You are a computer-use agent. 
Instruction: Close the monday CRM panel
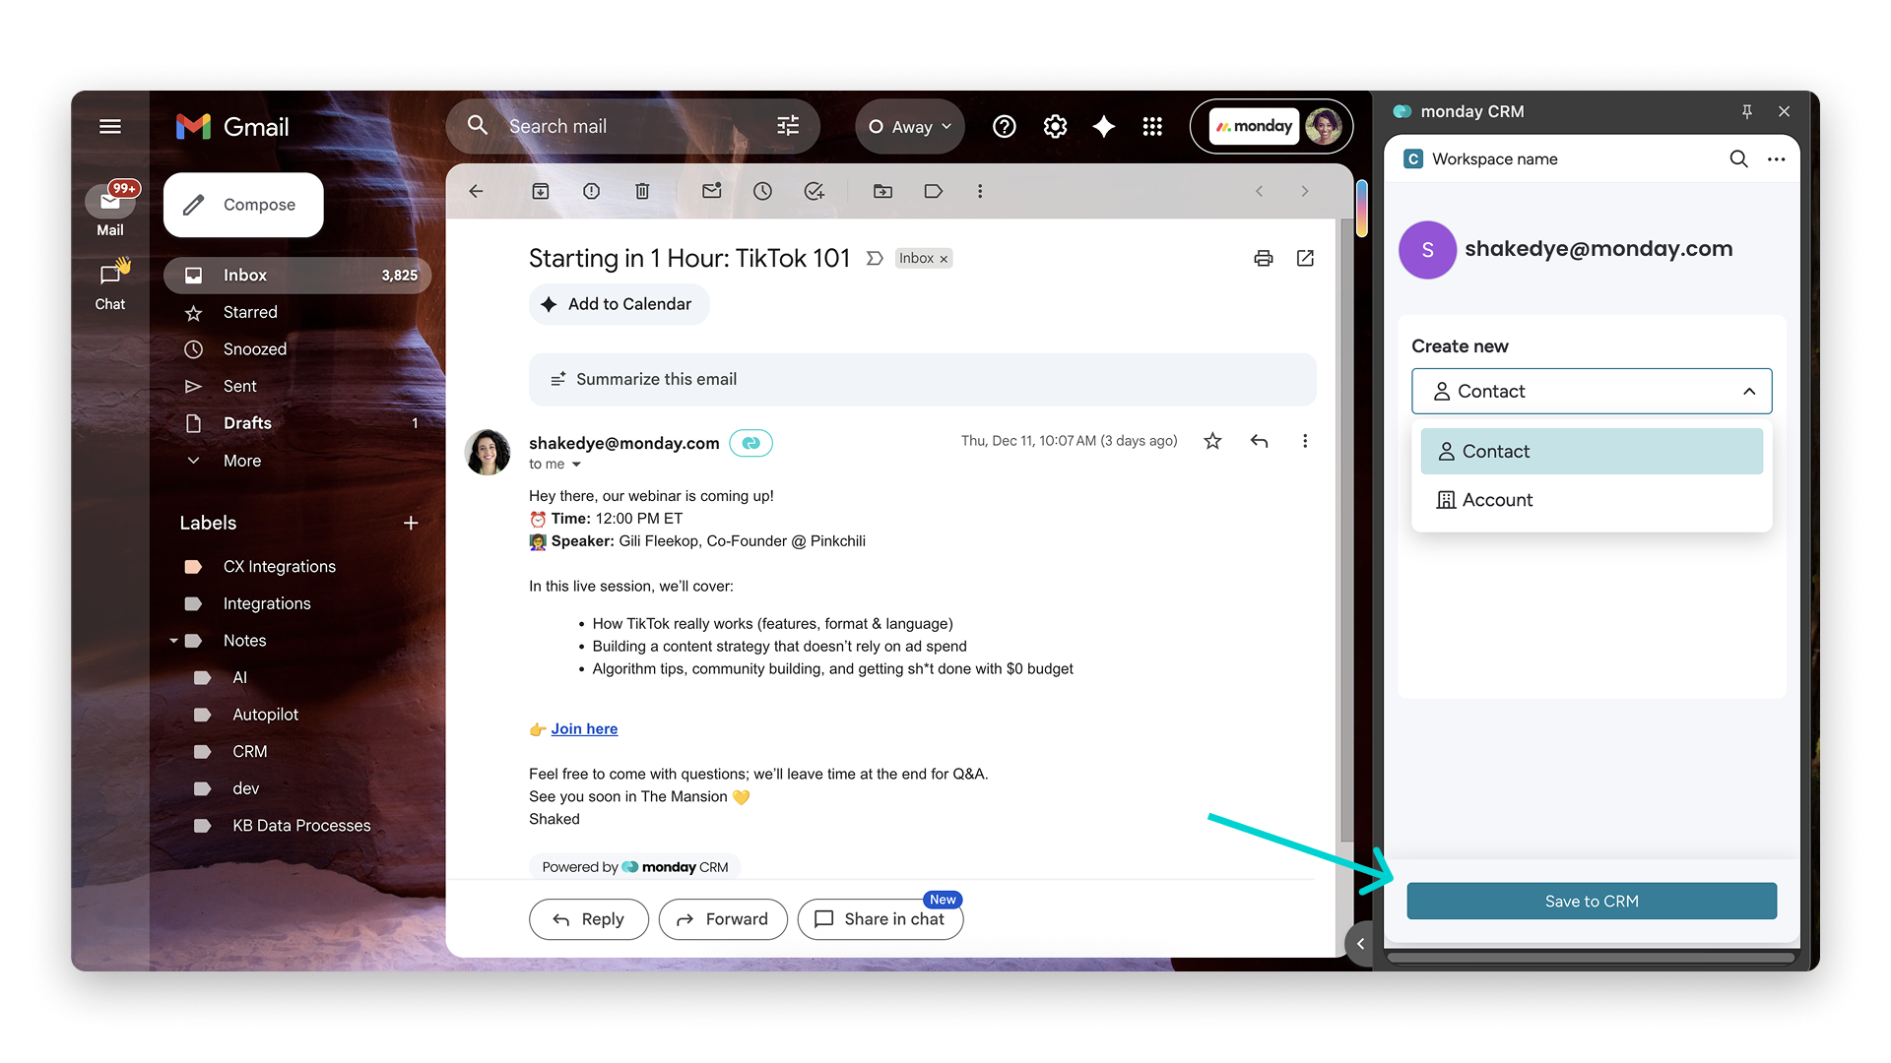click(x=1784, y=111)
